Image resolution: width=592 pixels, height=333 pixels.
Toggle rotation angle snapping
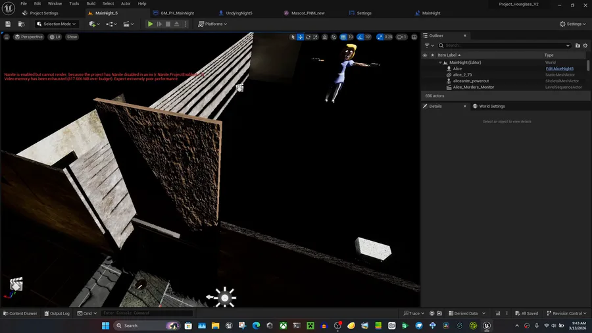pos(360,37)
